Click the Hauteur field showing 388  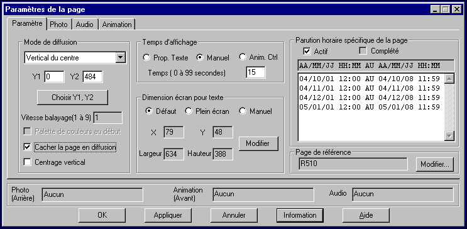(223, 154)
